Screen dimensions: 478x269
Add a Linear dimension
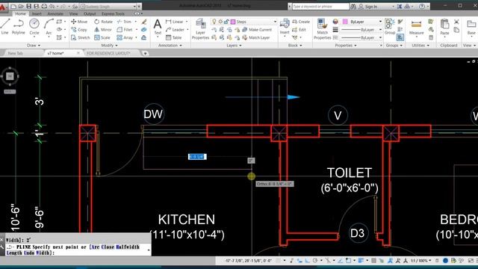(x=174, y=22)
